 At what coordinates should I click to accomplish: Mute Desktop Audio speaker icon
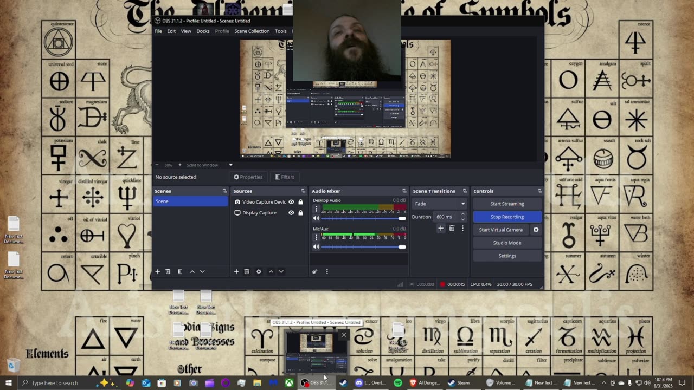(316, 218)
